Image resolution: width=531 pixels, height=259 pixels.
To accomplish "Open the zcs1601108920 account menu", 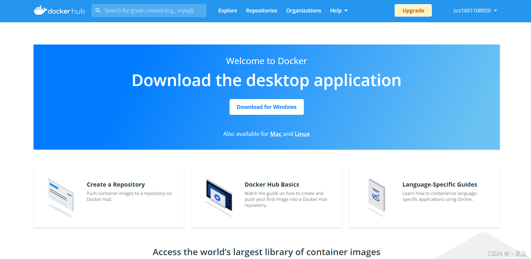I will point(475,11).
